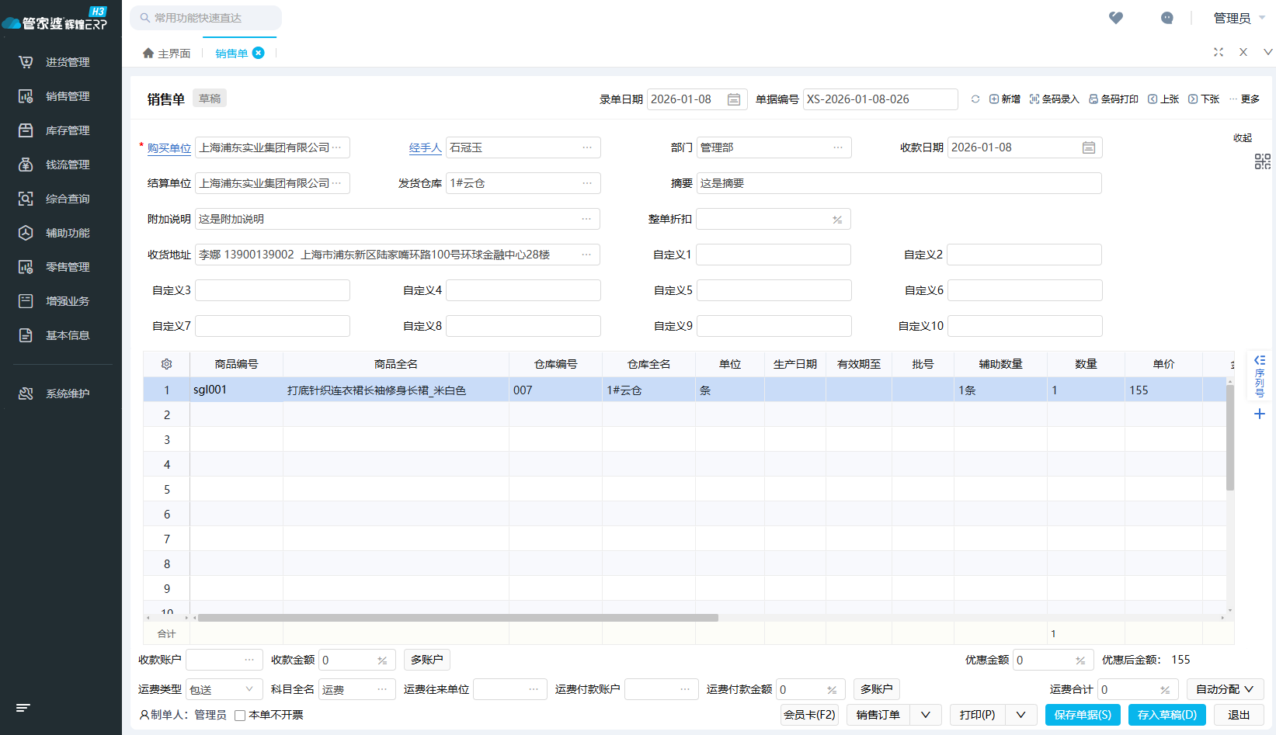Image resolution: width=1276 pixels, height=735 pixels.
Task: Click 收起 to collapse the header
Action: (x=1243, y=138)
